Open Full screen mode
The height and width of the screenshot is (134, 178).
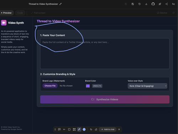point(38,13)
